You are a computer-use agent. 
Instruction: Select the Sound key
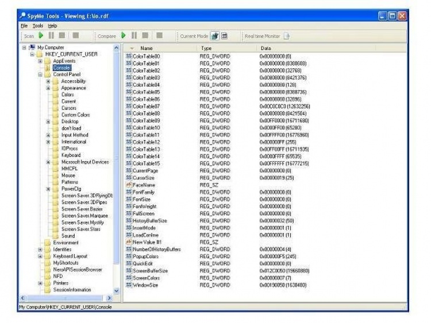coord(68,236)
